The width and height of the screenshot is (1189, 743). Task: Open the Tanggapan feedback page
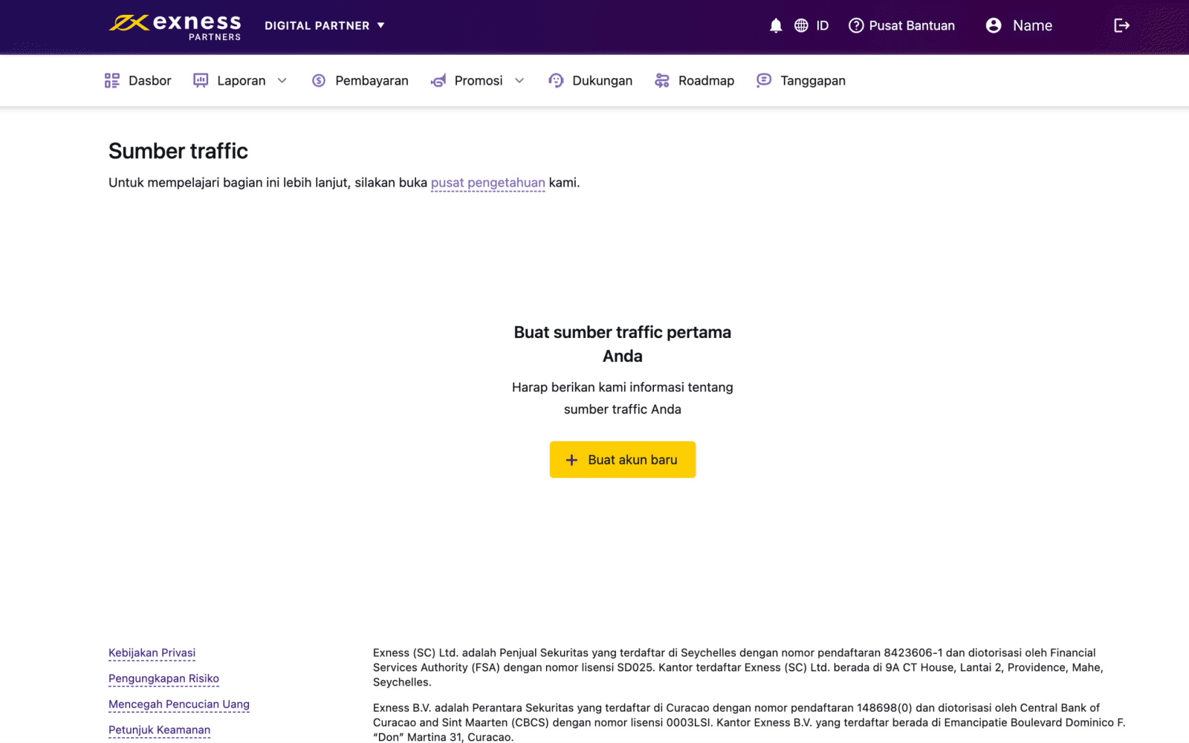click(813, 80)
